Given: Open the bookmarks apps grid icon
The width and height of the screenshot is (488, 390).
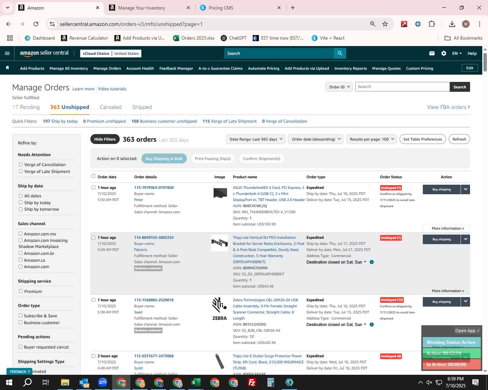Looking at the screenshot, I should [10, 38].
